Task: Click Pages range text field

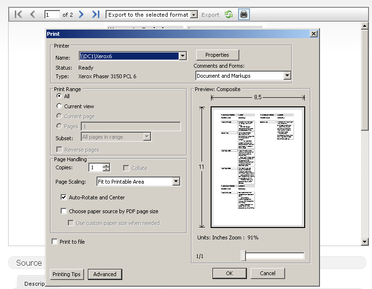Action: (131, 126)
